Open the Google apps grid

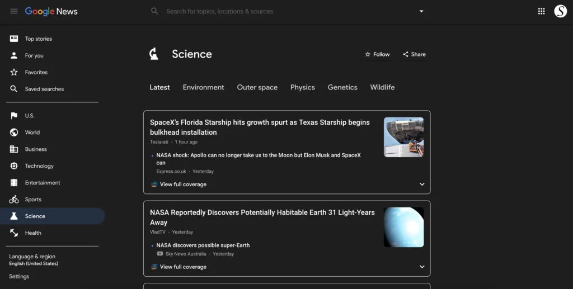[x=541, y=11]
